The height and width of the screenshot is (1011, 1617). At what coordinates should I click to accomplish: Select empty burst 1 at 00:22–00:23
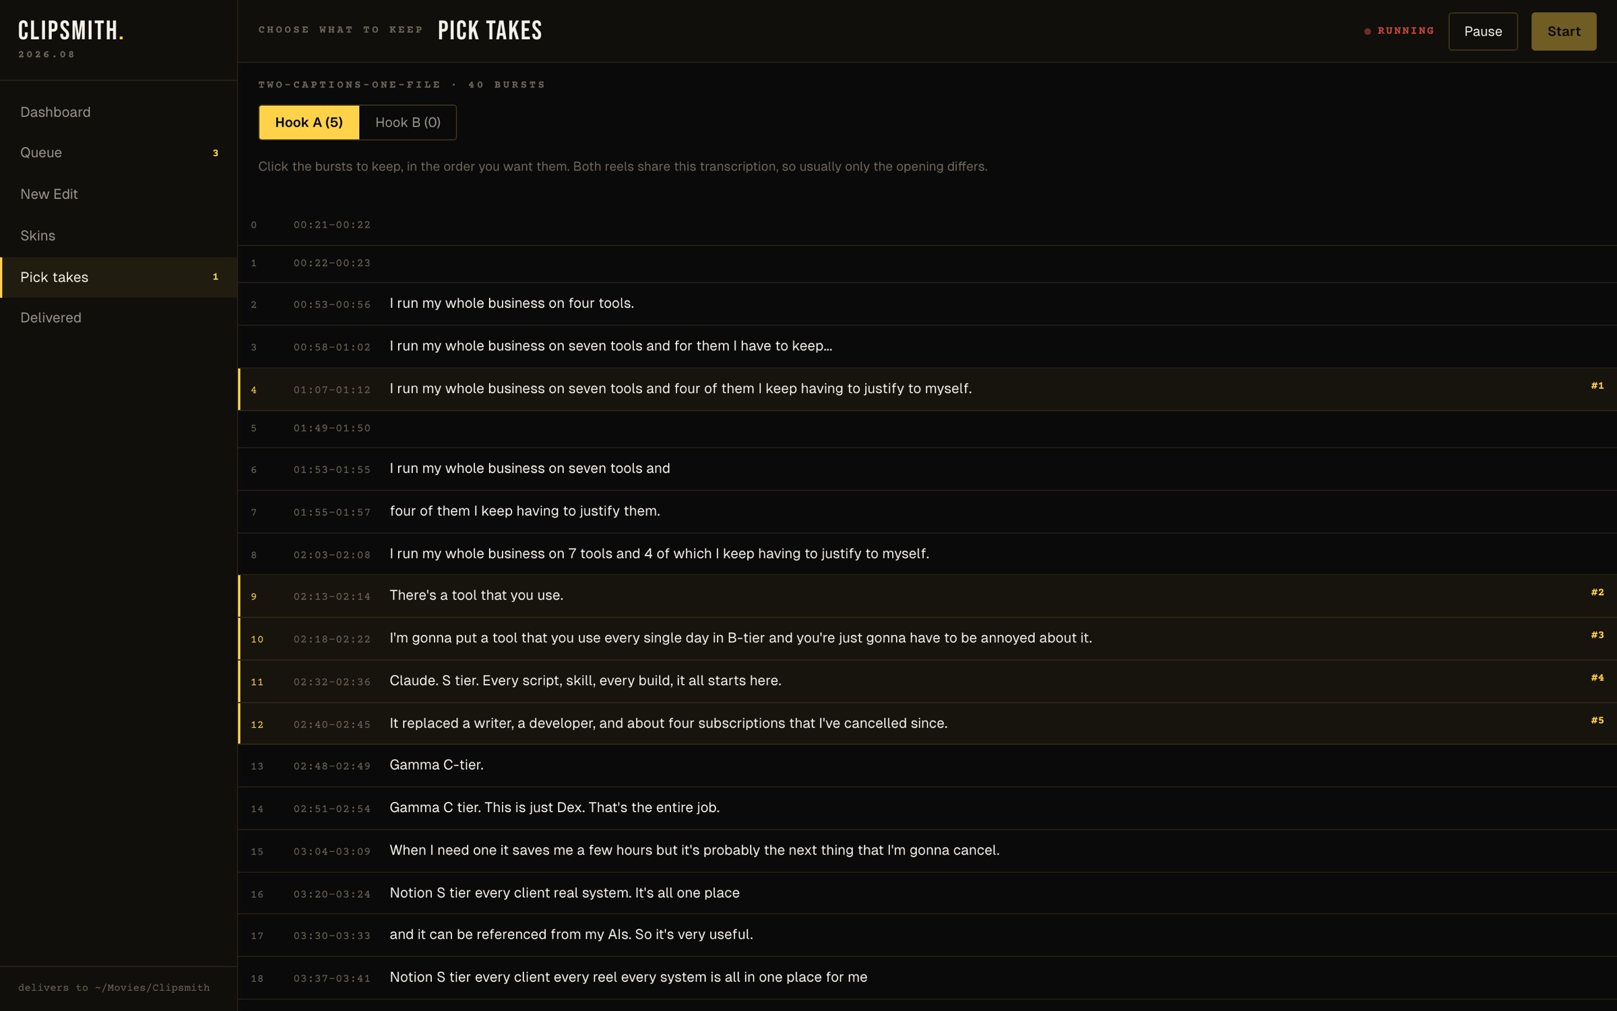pyautogui.click(x=927, y=264)
